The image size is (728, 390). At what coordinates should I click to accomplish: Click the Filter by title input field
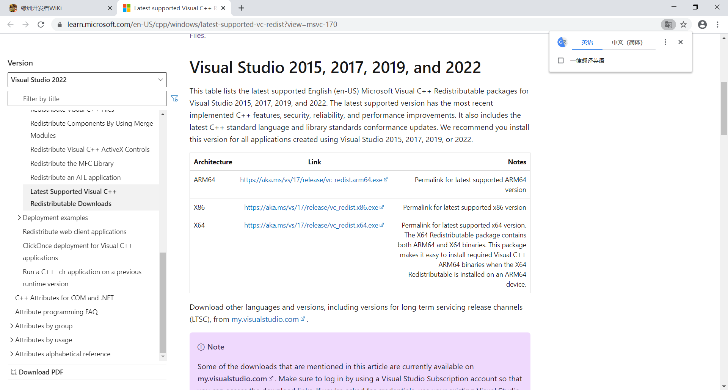point(87,98)
